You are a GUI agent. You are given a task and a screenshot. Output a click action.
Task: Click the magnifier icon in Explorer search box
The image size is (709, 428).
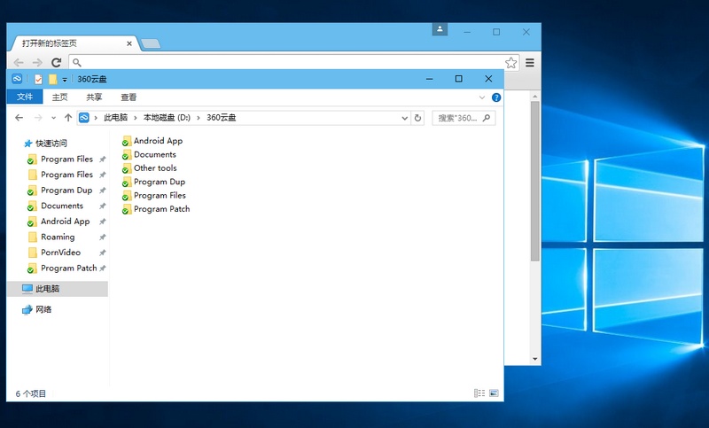[x=487, y=118]
